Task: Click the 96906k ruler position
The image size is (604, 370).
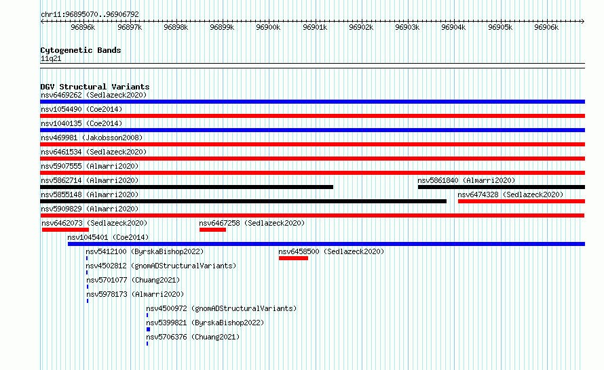Action: click(x=546, y=27)
